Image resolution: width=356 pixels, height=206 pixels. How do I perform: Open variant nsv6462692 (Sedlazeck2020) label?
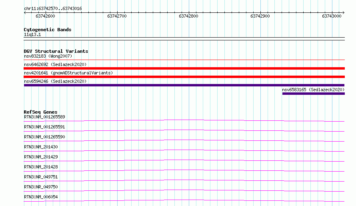pos(55,64)
